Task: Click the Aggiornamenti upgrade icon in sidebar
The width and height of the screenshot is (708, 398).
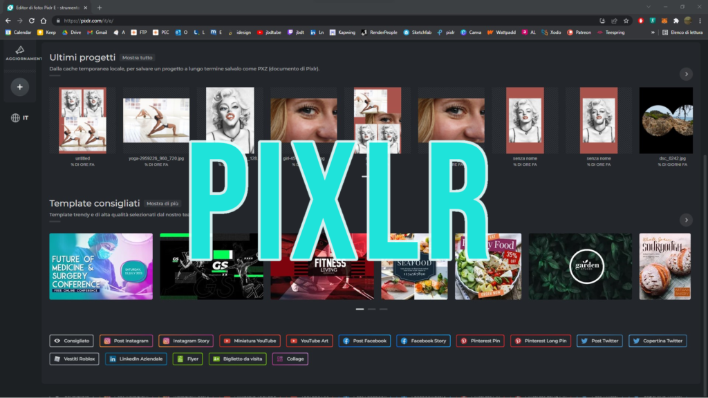Action: 20,53
